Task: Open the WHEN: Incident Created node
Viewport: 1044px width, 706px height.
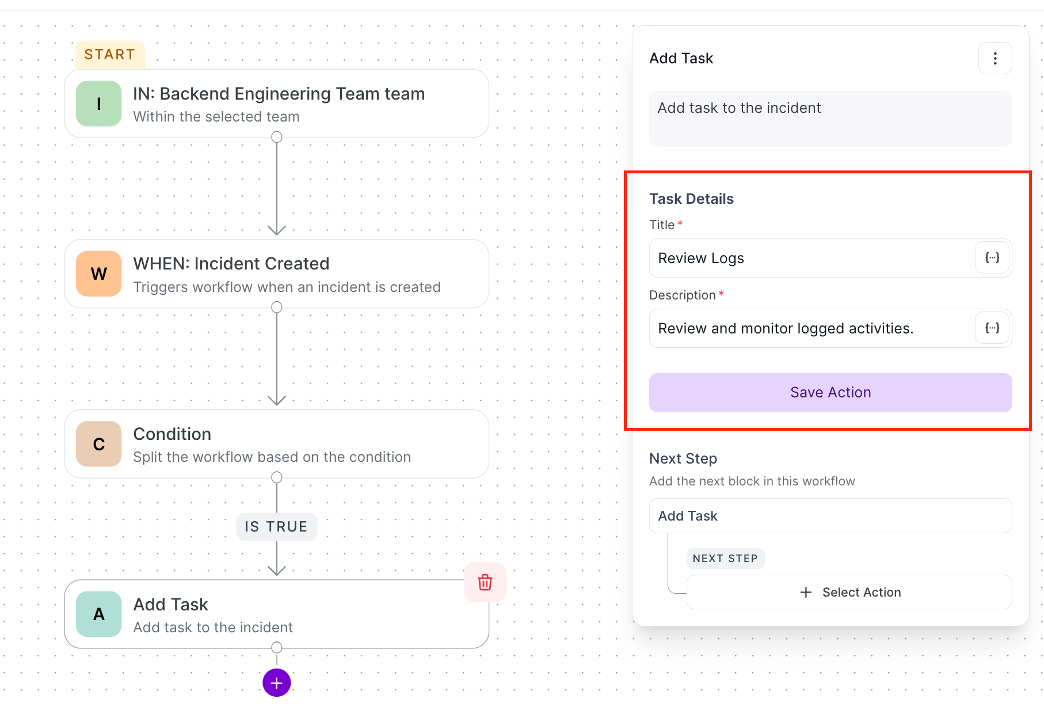Action: click(x=277, y=274)
